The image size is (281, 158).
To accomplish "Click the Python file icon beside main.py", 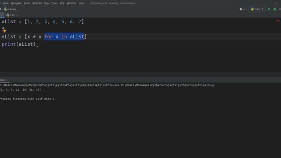I will tap(5, 9).
